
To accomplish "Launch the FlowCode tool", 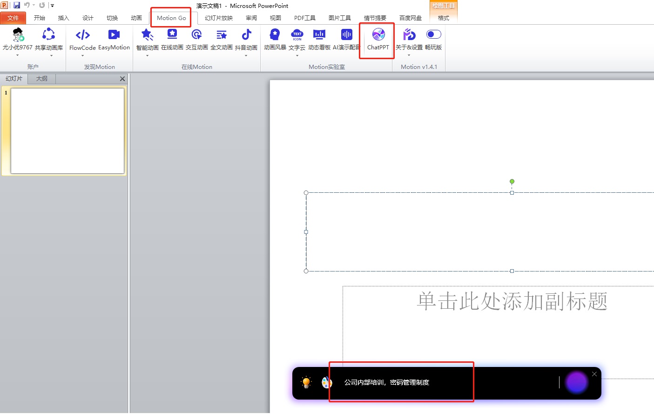I will tap(82, 39).
